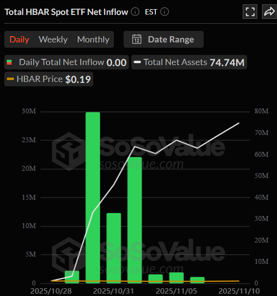Click the 2025/11/05 axis date label

coord(176,291)
